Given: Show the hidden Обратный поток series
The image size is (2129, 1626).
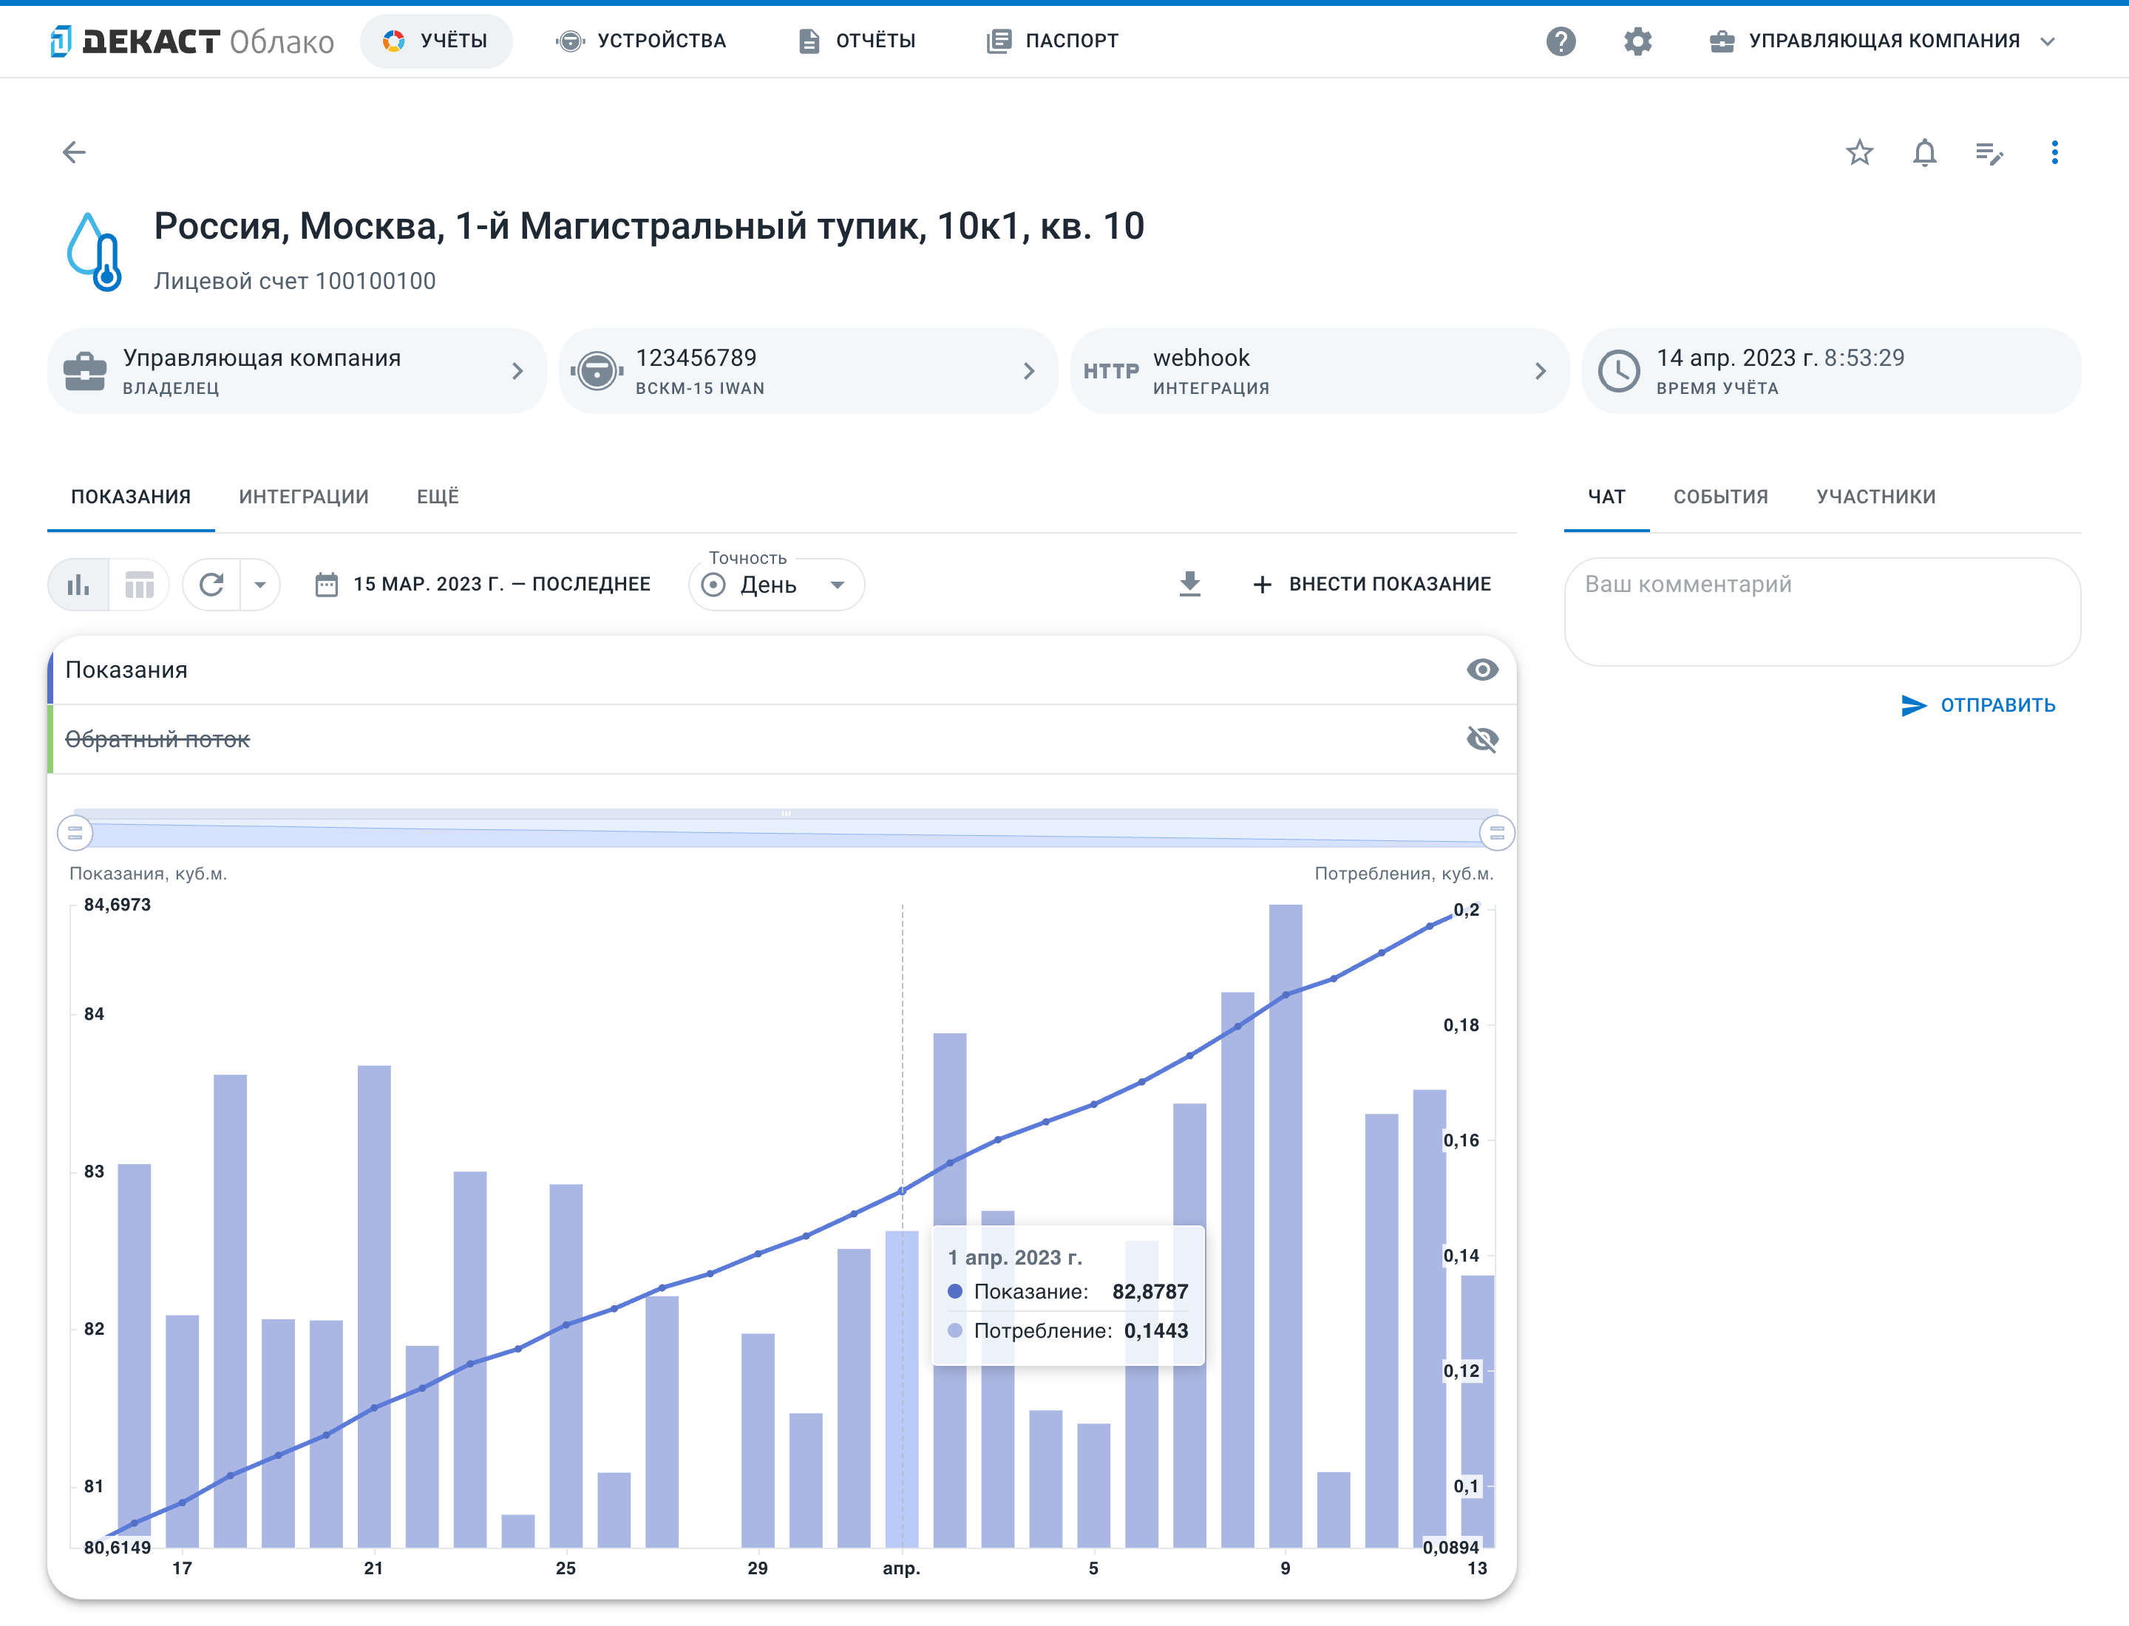Looking at the screenshot, I should 1482,739.
